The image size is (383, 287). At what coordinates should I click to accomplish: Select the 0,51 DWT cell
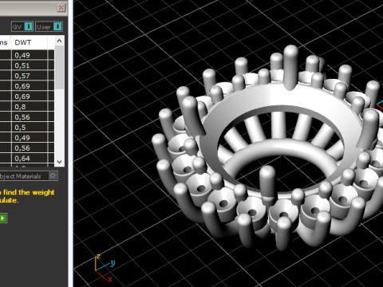30,65
